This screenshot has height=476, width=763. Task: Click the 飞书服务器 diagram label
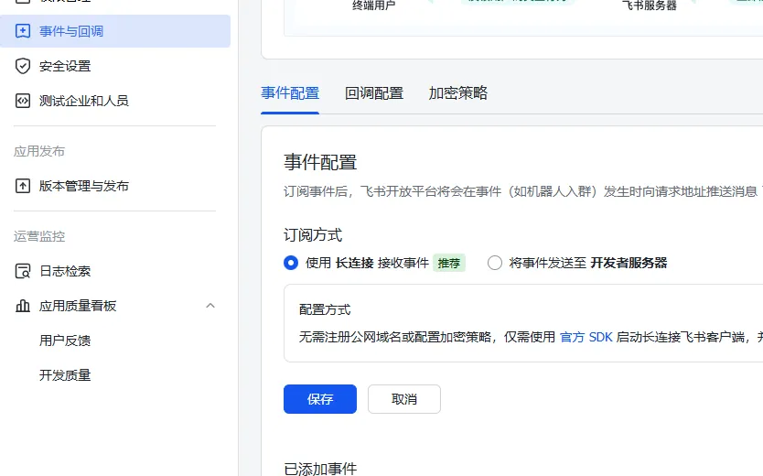click(x=650, y=5)
